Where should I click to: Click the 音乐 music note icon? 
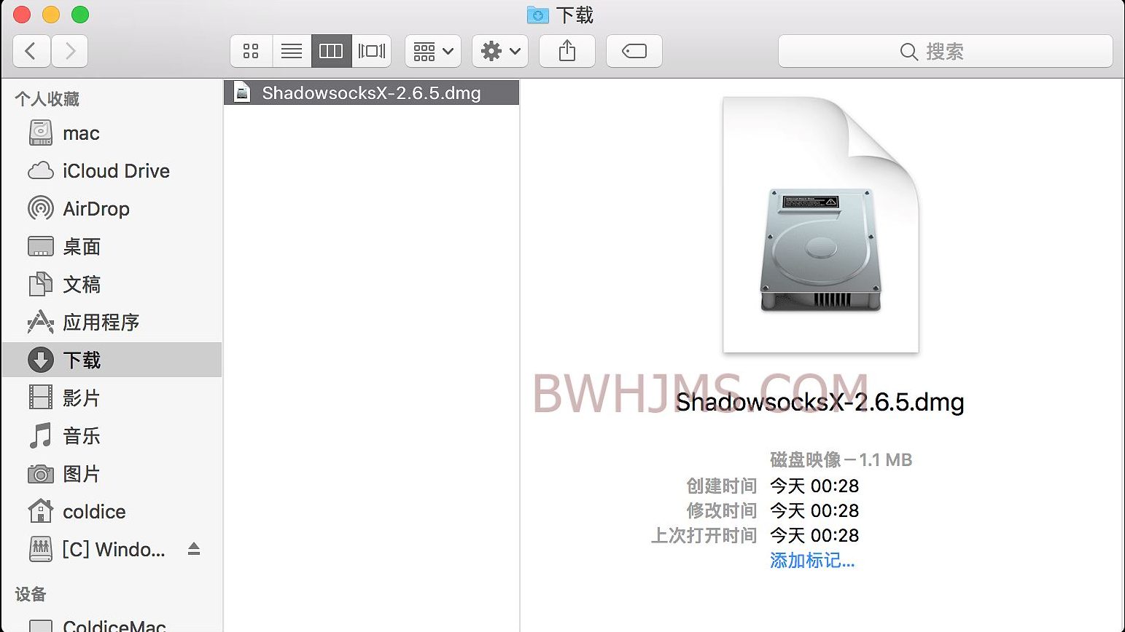click(x=41, y=435)
